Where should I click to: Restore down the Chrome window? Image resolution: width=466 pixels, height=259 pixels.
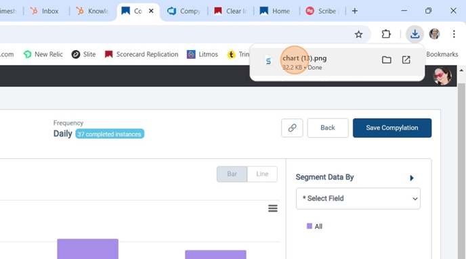coord(428,11)
